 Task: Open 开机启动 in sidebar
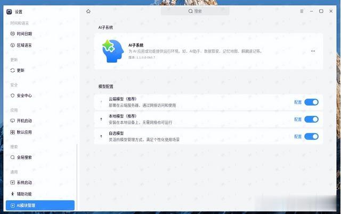40,121
